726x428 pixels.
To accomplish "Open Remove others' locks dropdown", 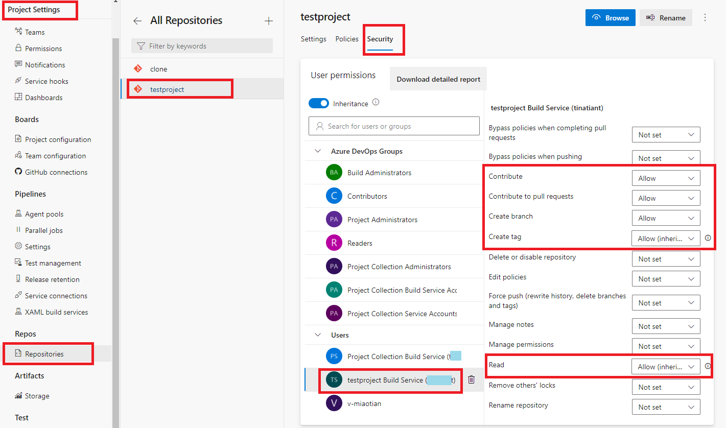I will (x=666, y=387).
